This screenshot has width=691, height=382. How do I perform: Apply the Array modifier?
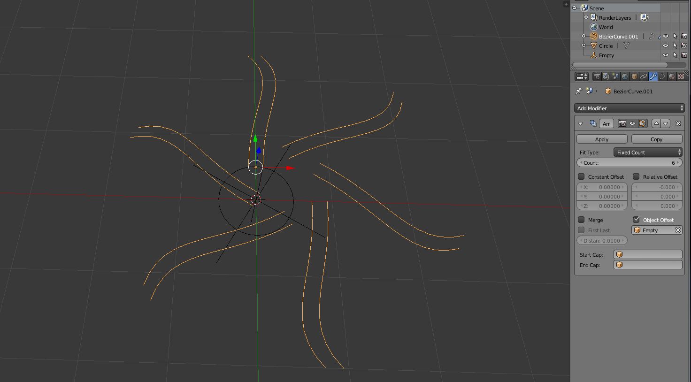coord(602,139)
